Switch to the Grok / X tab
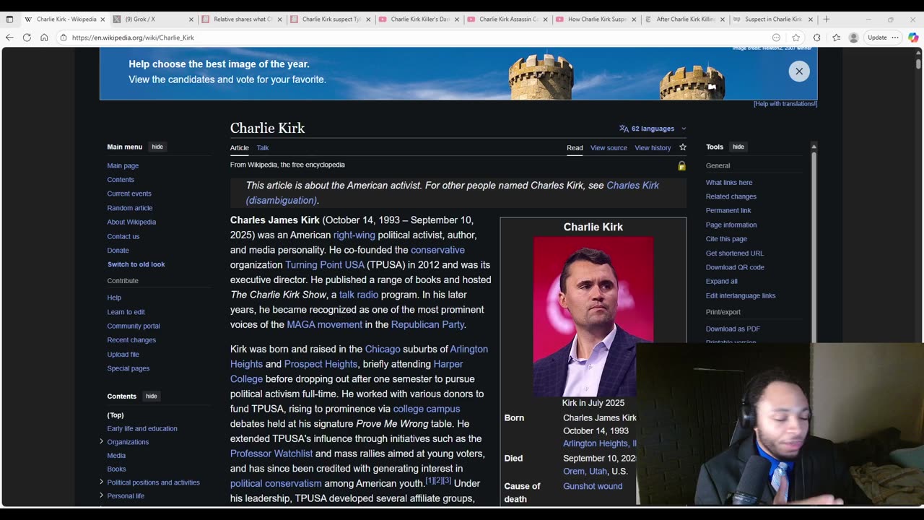 click(x=154, y=19)
